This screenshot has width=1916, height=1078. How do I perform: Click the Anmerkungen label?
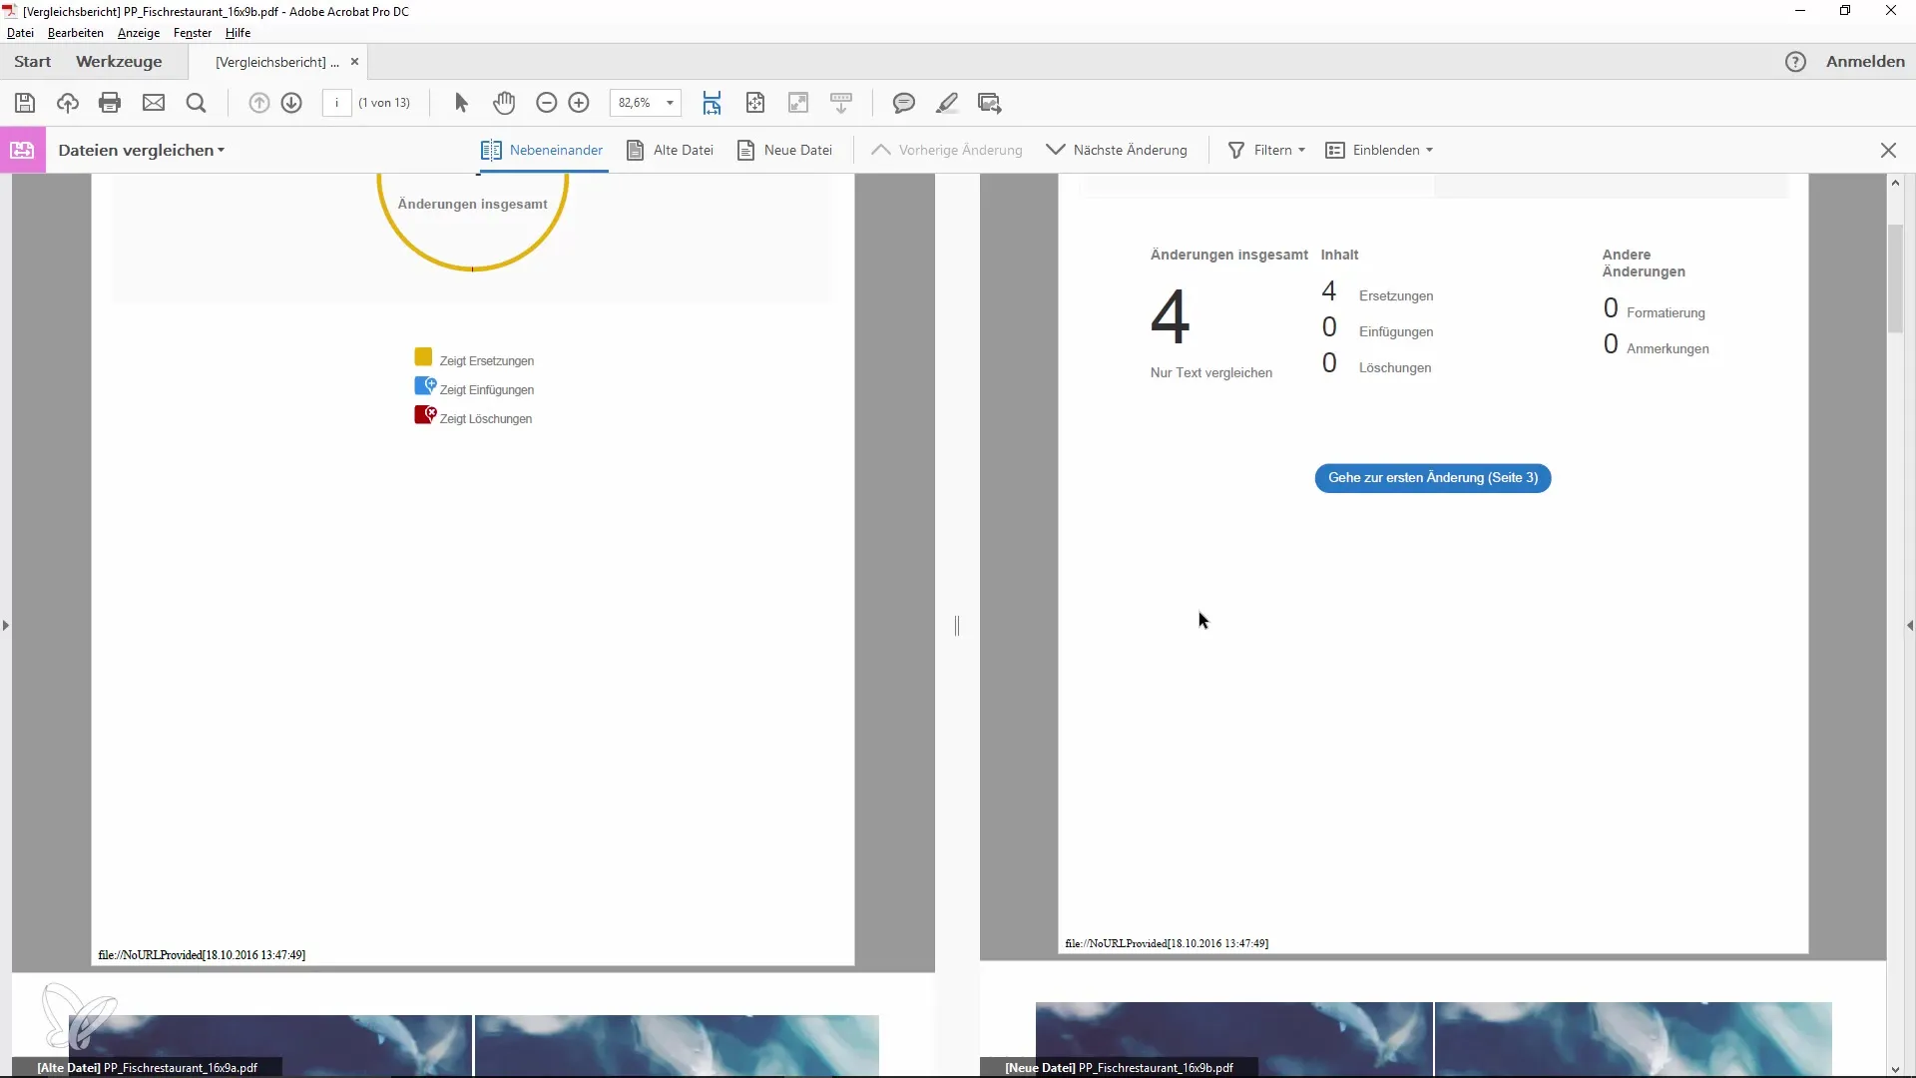click(x=1668, y=349)
